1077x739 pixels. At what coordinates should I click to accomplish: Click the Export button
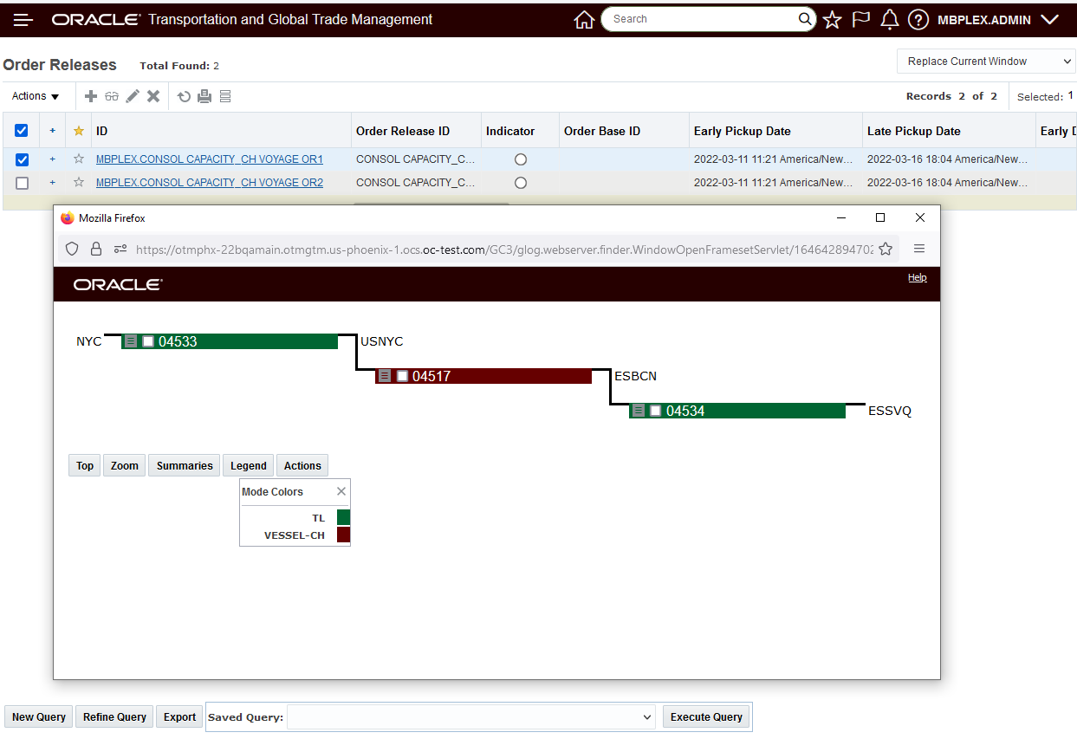click(x=180, y=717)
